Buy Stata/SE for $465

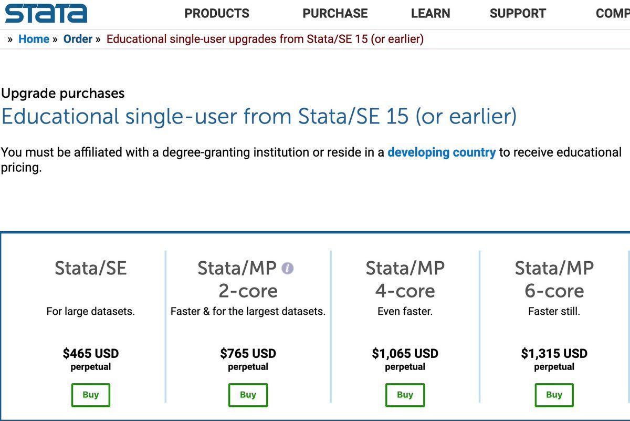click(91, 395)
